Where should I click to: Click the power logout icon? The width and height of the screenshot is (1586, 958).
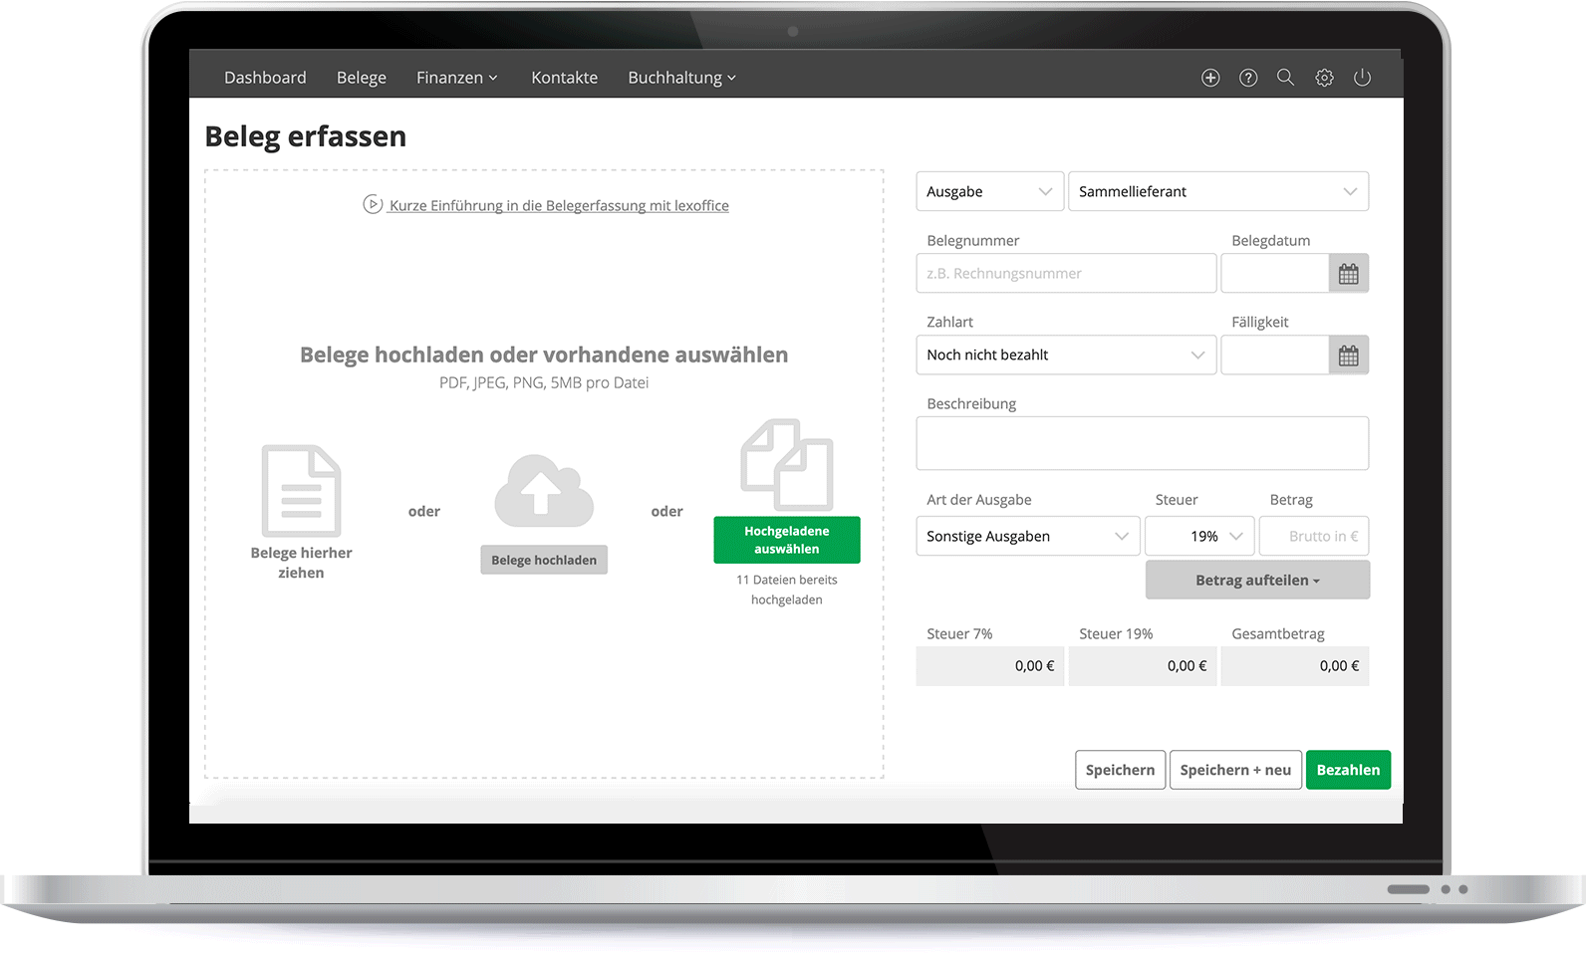[1362, 78]
